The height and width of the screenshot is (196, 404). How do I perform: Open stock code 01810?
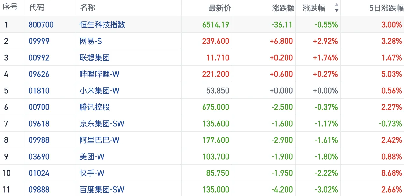pos(39,91)
